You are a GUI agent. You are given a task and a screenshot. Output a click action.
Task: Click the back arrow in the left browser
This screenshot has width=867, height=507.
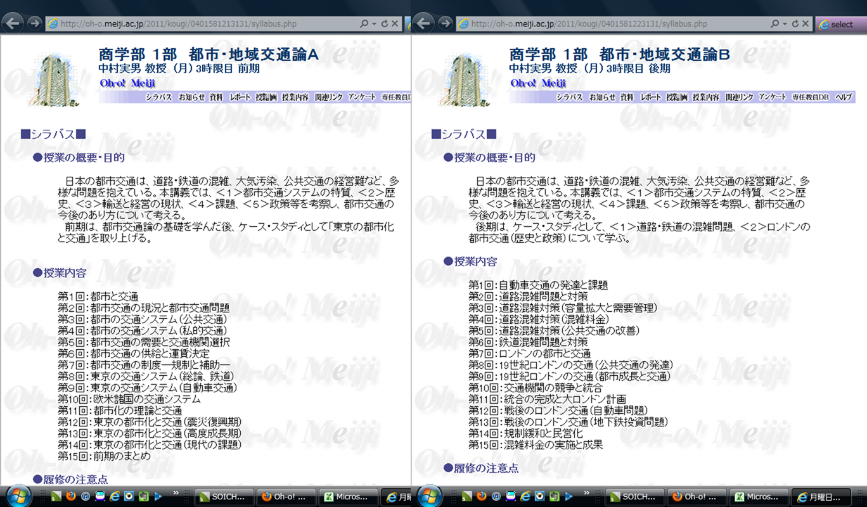(x=13, y=23)
